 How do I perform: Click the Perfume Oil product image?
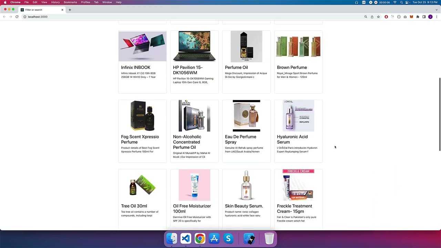(246, 46)
